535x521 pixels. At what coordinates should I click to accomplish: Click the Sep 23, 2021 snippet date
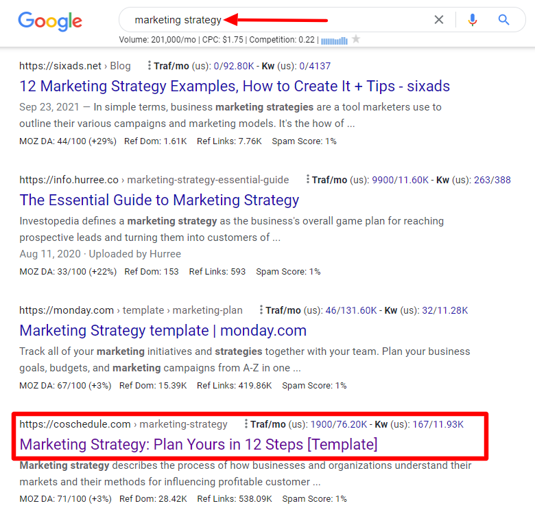[x=49, y=107]
